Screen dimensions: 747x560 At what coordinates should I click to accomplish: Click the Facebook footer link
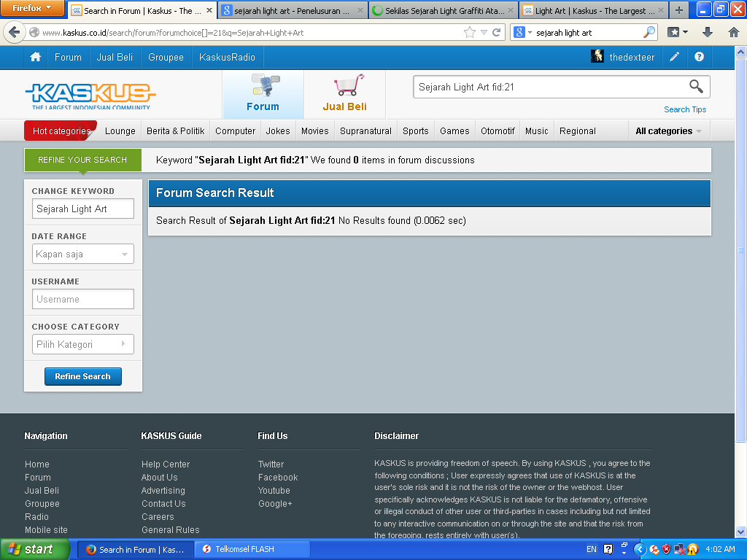pyautogui.click(x=278, y=477)
